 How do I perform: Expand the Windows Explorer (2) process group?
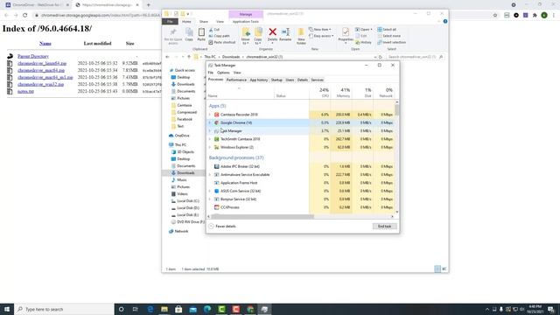pos(210,147)
